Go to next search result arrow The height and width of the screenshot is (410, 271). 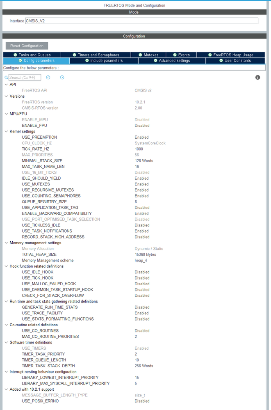tap(62, 78)
